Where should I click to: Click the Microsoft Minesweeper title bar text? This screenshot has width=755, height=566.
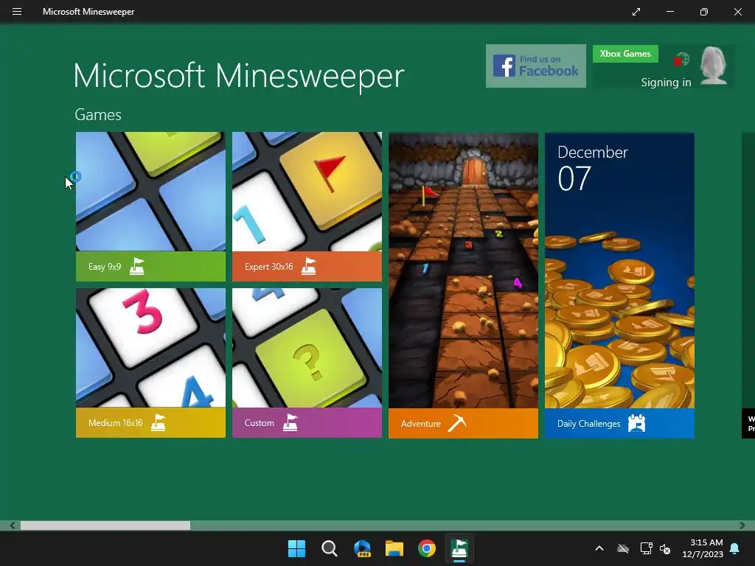click(88, 12)
